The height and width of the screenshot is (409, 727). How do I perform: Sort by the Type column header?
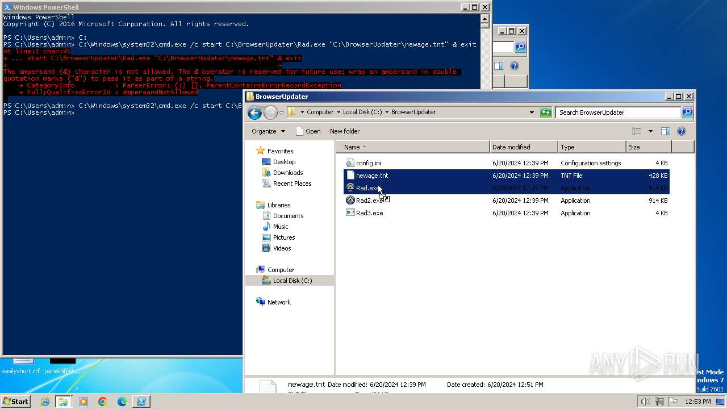pos(592,147)
